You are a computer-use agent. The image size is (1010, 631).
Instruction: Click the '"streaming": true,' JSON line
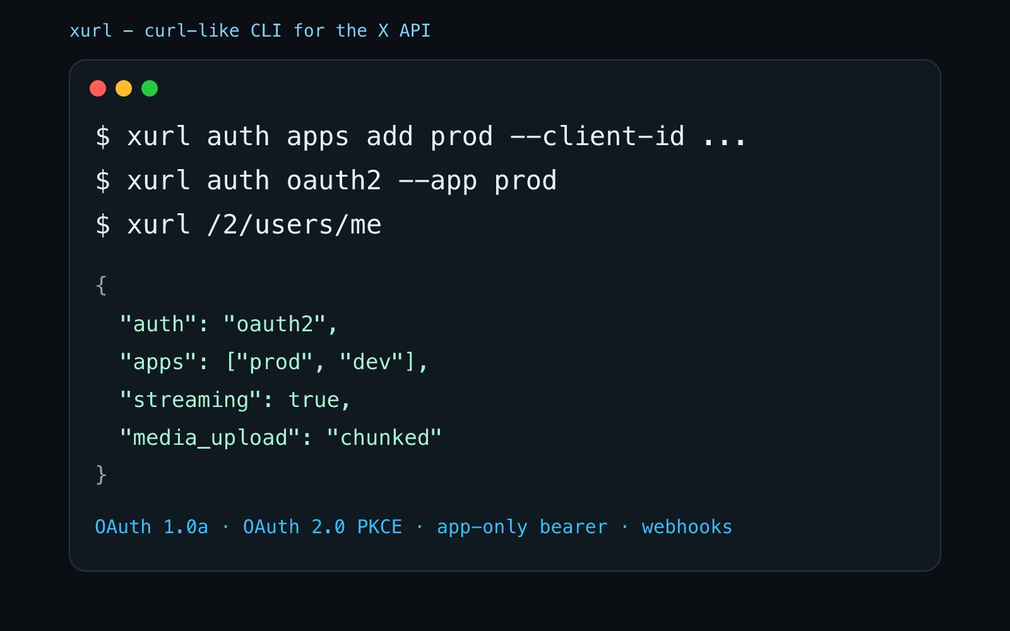click(235, 399)
